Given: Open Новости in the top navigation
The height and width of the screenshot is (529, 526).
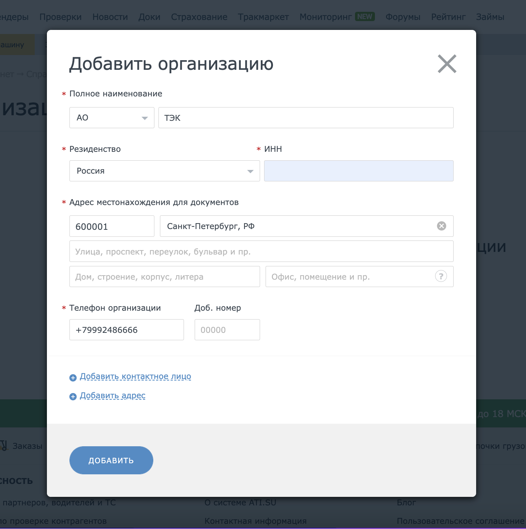Looking at the screenshot, I should click(x=110, y=17).
